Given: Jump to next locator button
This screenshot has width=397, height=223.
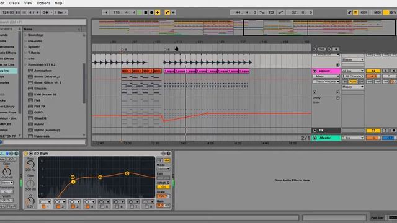Looking at the screenshot, I should [x=329, y=49].
